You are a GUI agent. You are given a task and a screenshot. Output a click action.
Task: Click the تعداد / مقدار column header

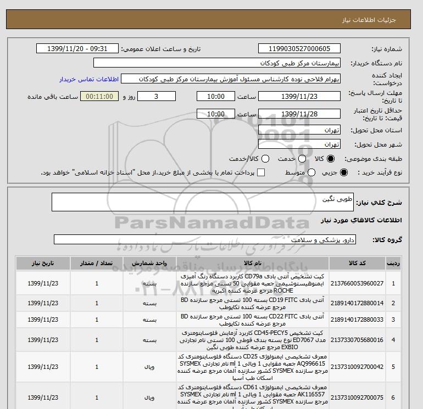(97, 263)
